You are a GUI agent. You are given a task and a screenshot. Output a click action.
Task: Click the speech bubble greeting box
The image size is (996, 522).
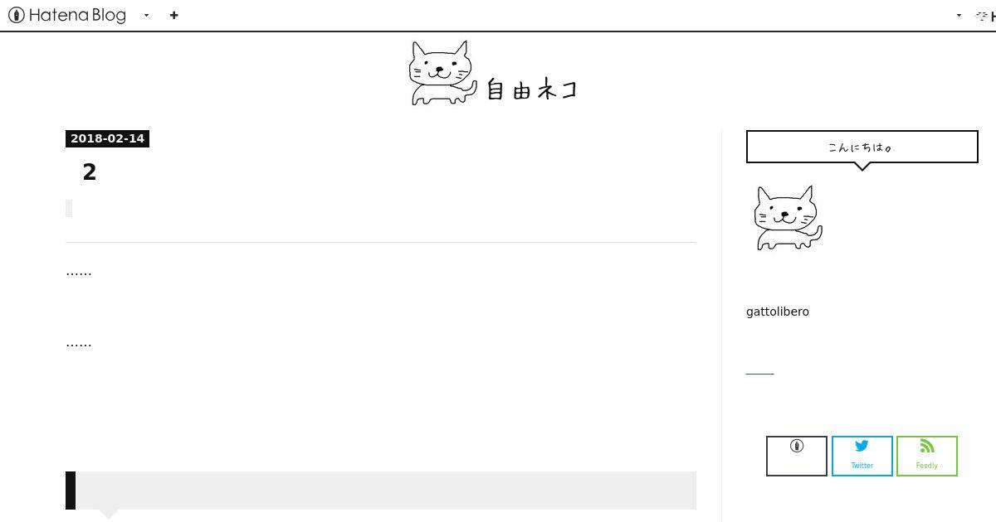[862, 147]
